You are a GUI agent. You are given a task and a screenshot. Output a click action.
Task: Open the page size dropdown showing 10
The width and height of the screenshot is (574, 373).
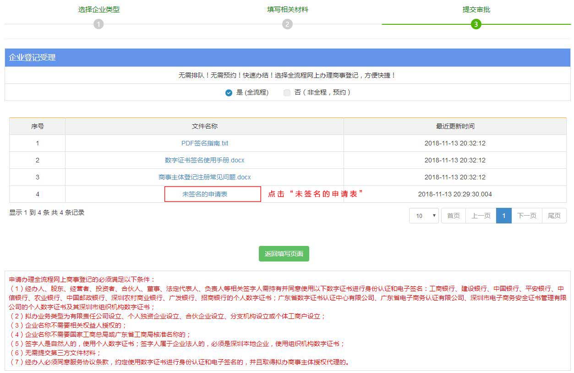tap(423, 215)
